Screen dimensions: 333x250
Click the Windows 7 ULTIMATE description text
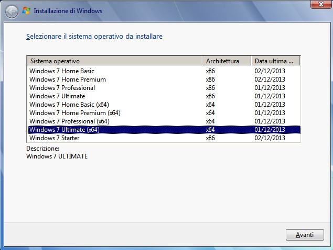click(x=57, y=156)
